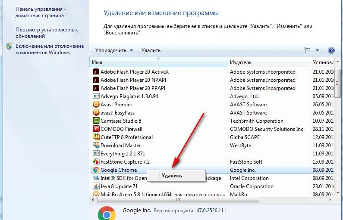This screenshot has width=343, height=220.
Task: Select the Advego Plagiatus 1.3.0.94 entry
Action: coord(212,96)
